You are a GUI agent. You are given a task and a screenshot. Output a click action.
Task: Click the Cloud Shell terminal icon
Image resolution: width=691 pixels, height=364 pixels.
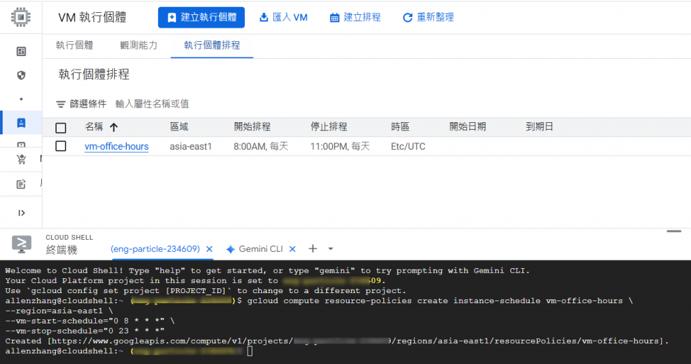pyautogui.click(x=21, y=244)
